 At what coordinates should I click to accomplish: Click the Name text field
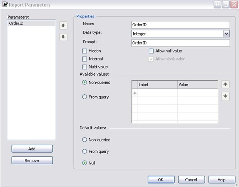pyautogui.click(x=180, y=25)
